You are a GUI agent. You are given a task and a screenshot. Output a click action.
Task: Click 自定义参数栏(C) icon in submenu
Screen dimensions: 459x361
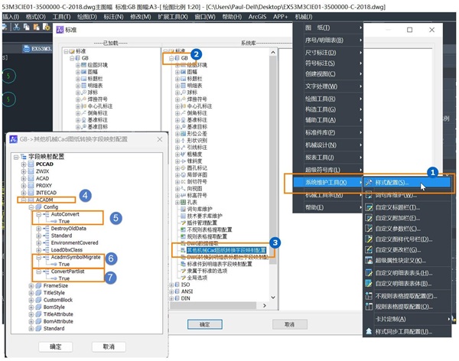pos(369,229)
